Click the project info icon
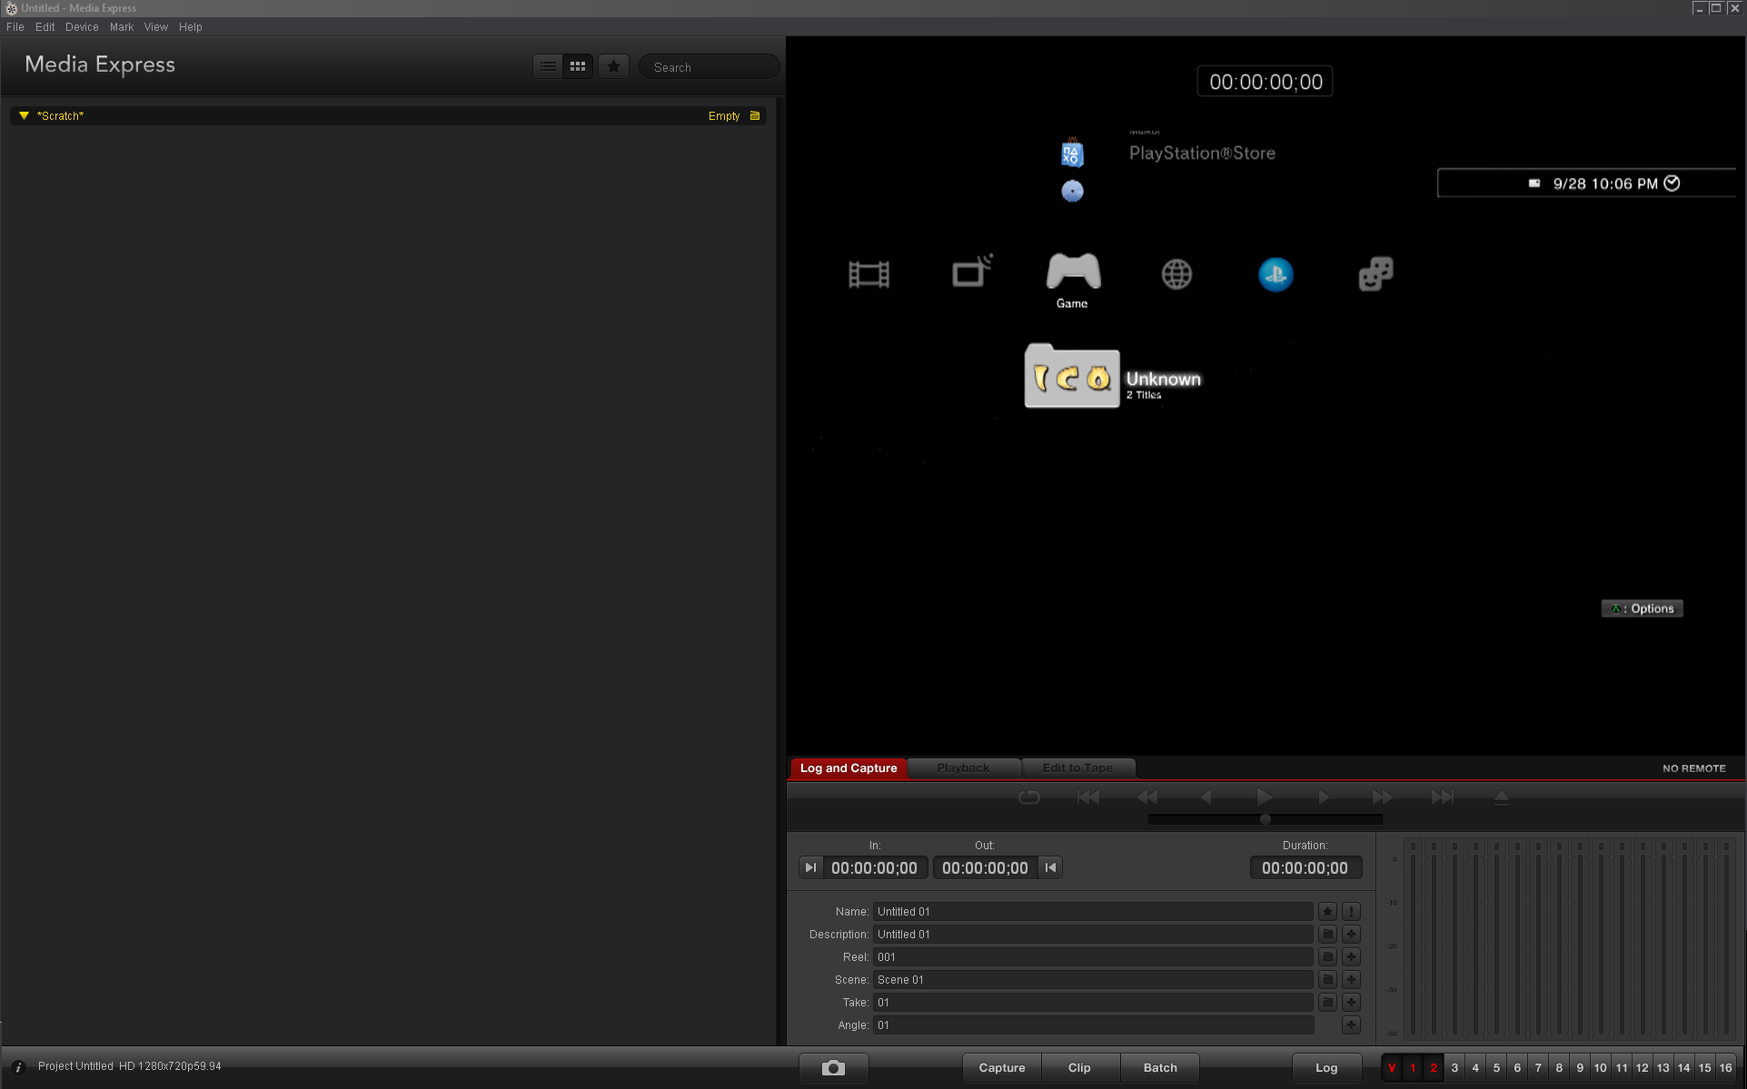The width and height of the screenshot is (1747, 1089). (18, 1067)
